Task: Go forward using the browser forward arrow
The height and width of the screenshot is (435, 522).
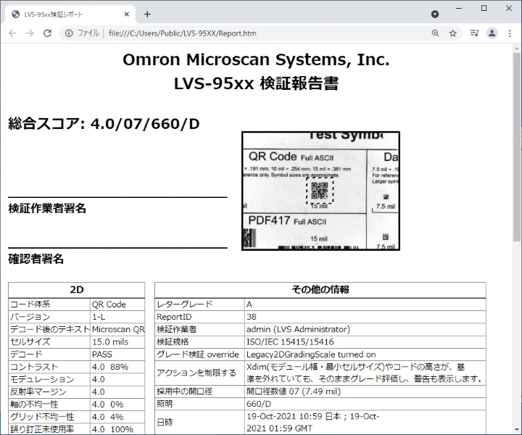Action: [x=30, y=33]
